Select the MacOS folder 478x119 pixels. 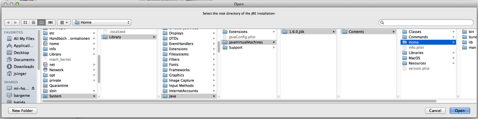coord(429,58)
